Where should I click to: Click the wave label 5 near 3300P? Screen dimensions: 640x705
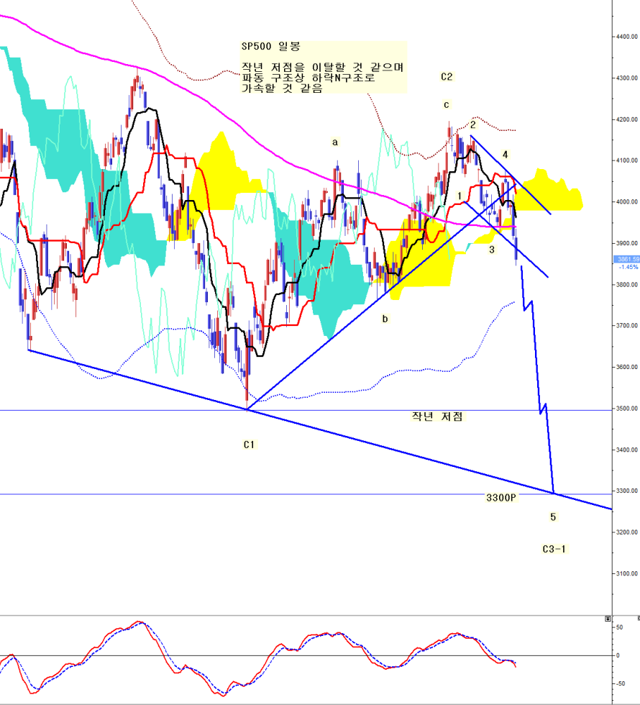(x=553, y=517)
